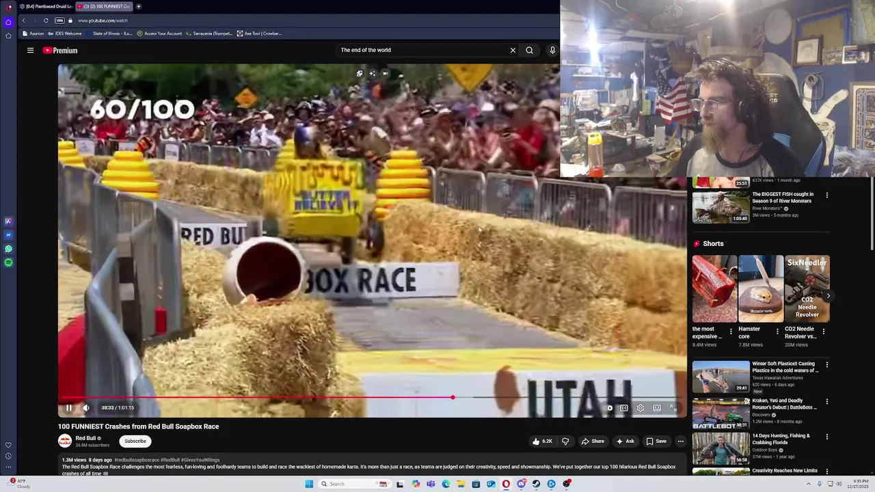
Task: Open the Ask AI button
Action: [625, 441]
